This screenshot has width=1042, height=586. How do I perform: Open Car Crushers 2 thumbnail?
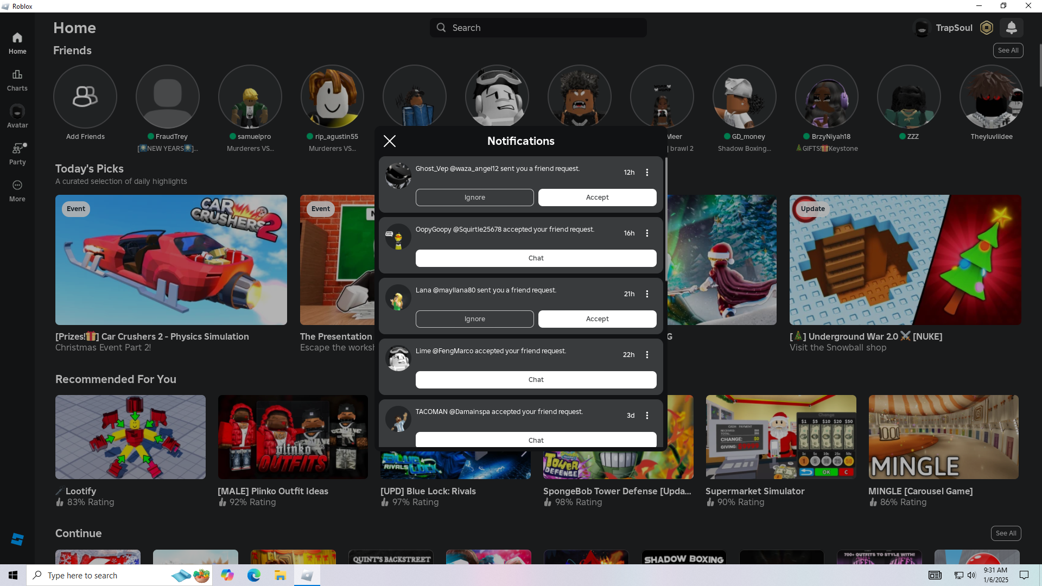(x=171, y=260)
